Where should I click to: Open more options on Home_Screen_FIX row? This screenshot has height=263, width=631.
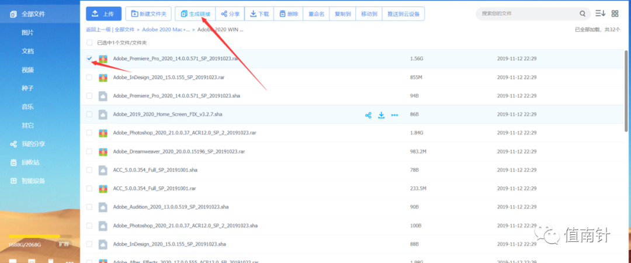pos(394,115)
